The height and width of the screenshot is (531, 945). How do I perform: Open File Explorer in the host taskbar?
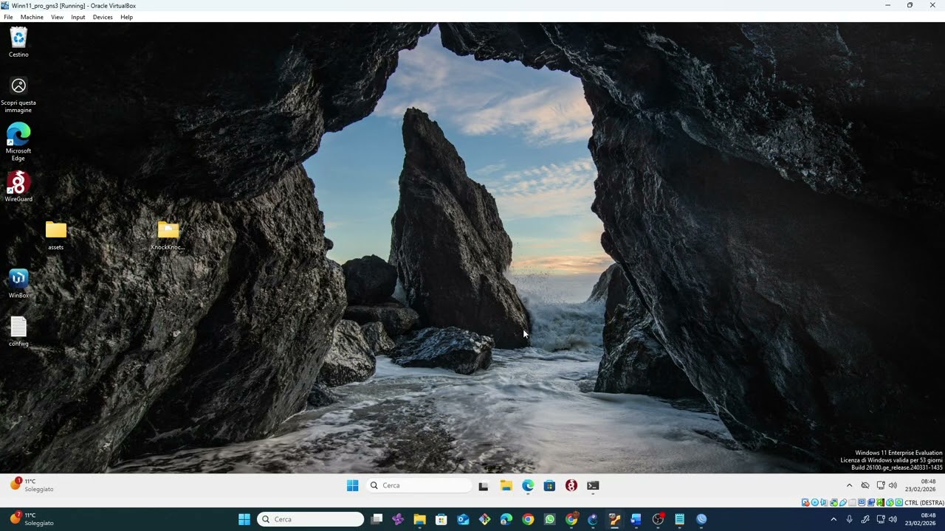click(419, 519)
